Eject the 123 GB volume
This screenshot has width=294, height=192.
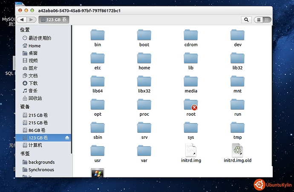coord(67,138)
